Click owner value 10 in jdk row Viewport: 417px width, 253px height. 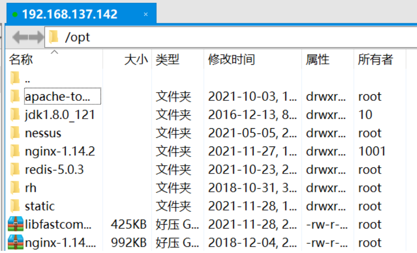pos(365,115)
